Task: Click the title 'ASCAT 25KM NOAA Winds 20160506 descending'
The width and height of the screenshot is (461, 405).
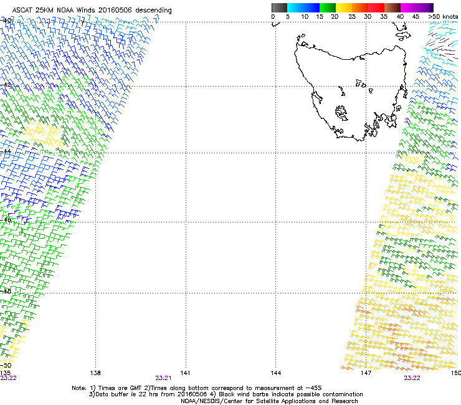Action: point(92,11)
